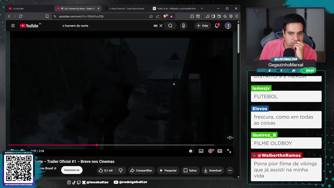
Task: Close the O Homem do Norte tab
Action: pyautogui.click(x=98, y=8)
